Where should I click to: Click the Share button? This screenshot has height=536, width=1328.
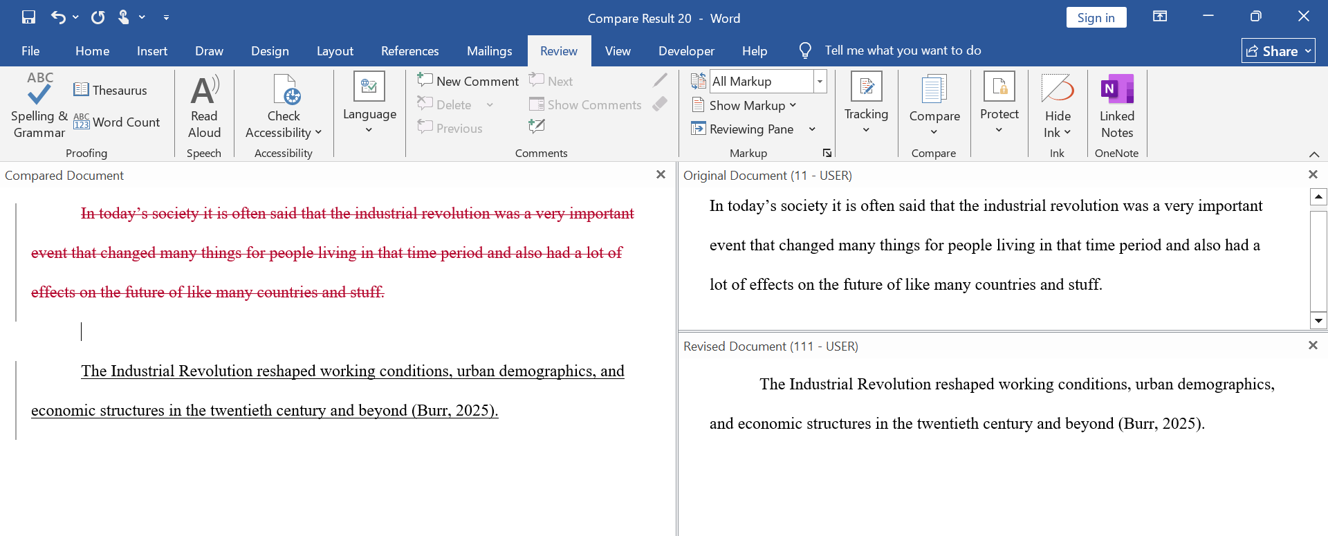click(1278, 50)
